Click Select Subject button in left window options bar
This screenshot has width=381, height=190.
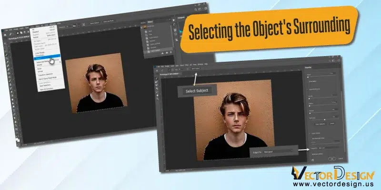(x=95, y=23)
